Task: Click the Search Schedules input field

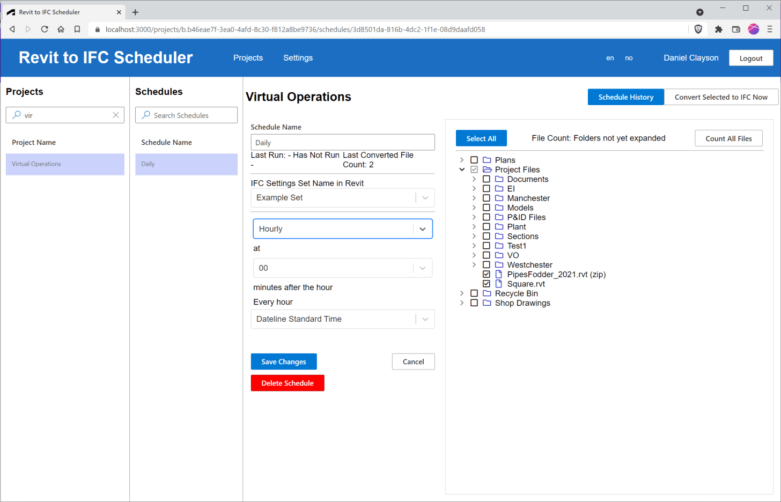Action: point(186,115)
